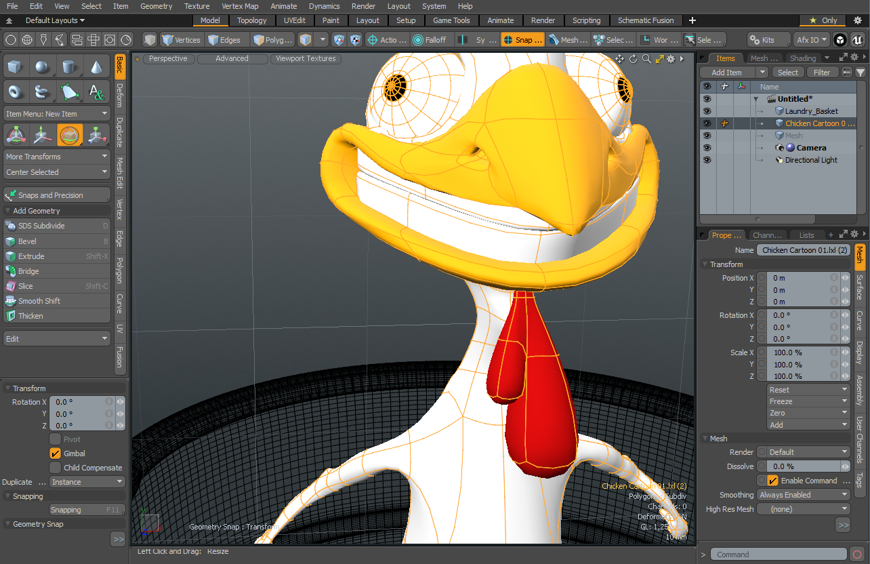Hide the Laundry_Basket item with eye icon
The image size is (870, 564).
[x=707, y=111]
